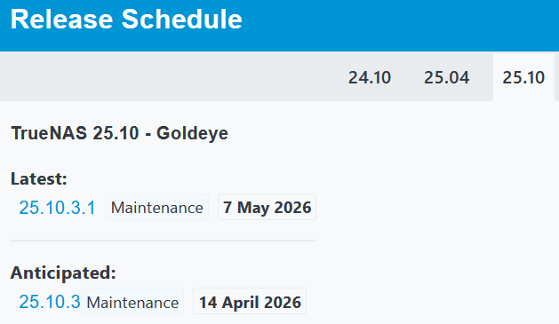Switch to the 25.04 tab
Screen dimensions: 559x324
446,77
